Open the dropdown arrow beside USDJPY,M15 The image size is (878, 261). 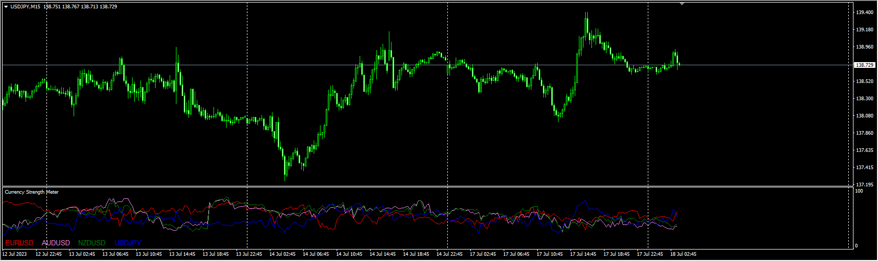click(x=6, y=7)
